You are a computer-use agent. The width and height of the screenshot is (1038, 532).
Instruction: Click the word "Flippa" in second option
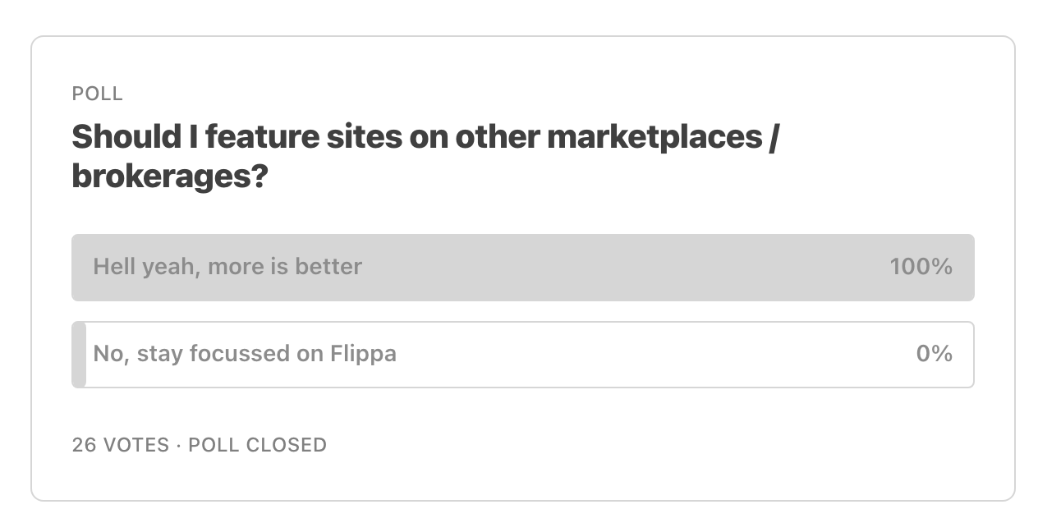pos(363,355)
